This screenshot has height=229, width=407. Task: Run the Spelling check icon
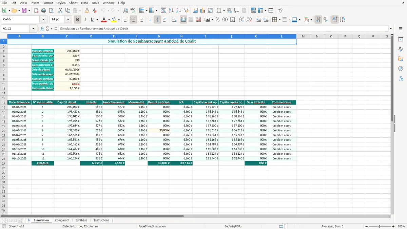coord(133,11)
